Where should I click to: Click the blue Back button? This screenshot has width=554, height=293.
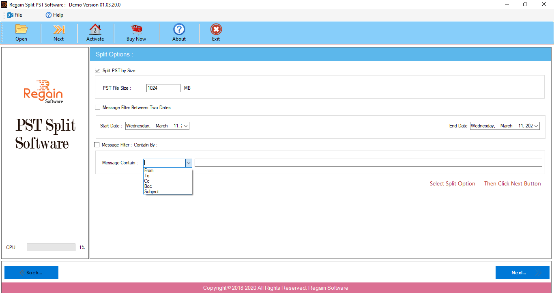(31, 272)
